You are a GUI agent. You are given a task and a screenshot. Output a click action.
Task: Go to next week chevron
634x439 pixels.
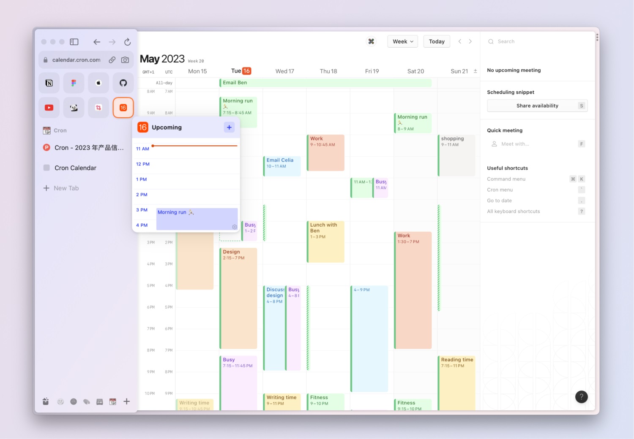[470, 41]
